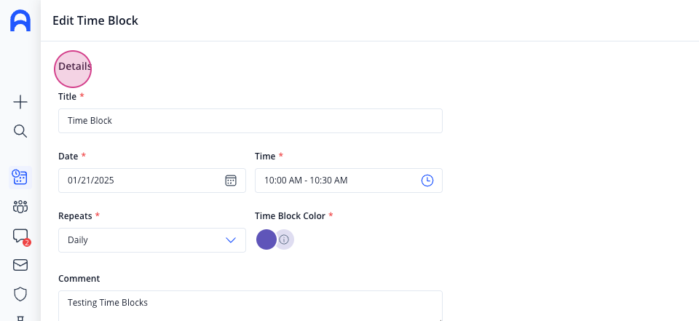Click the Time Block Color info icon
Screen dimensions: 699x321
(x=284, y=240)
